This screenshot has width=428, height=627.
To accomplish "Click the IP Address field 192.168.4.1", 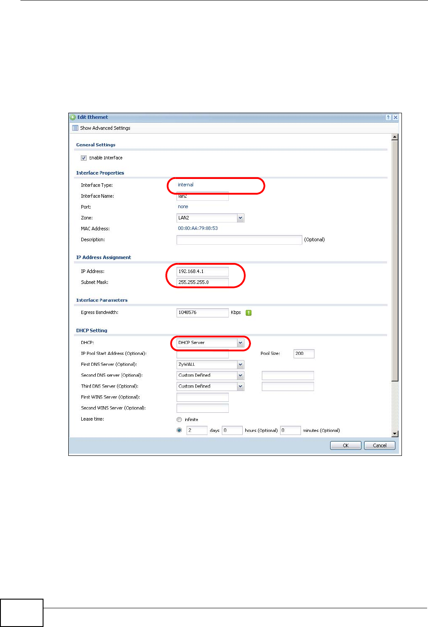I will point(203,271).
